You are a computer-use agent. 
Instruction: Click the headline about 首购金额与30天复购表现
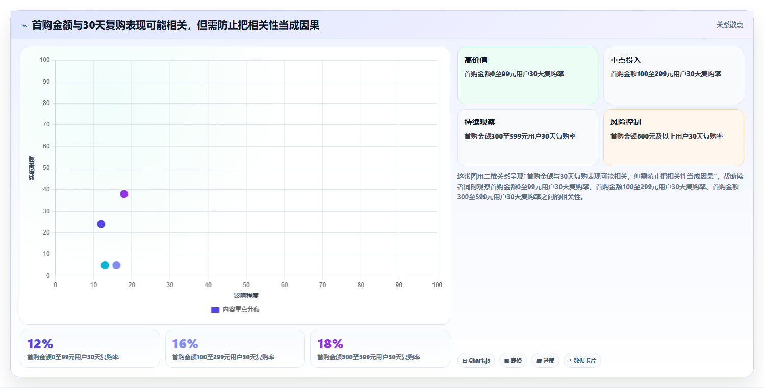pos(175,25)
